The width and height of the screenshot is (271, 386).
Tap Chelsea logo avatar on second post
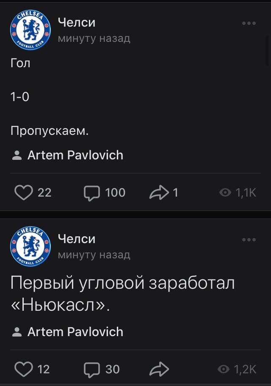[30, 246]
